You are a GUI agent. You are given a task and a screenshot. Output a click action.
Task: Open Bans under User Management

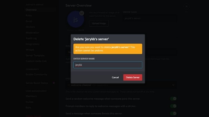(28, 108)
